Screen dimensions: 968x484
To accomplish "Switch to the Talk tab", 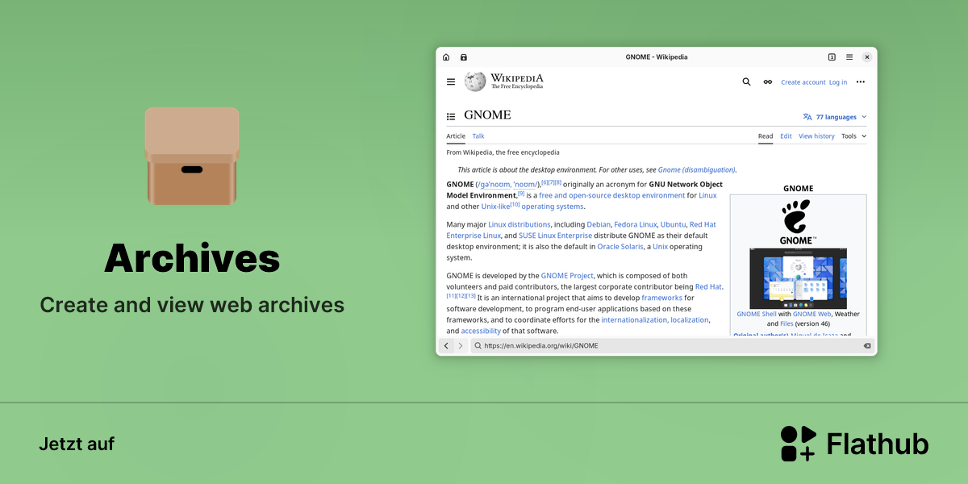I will (478, 136).
